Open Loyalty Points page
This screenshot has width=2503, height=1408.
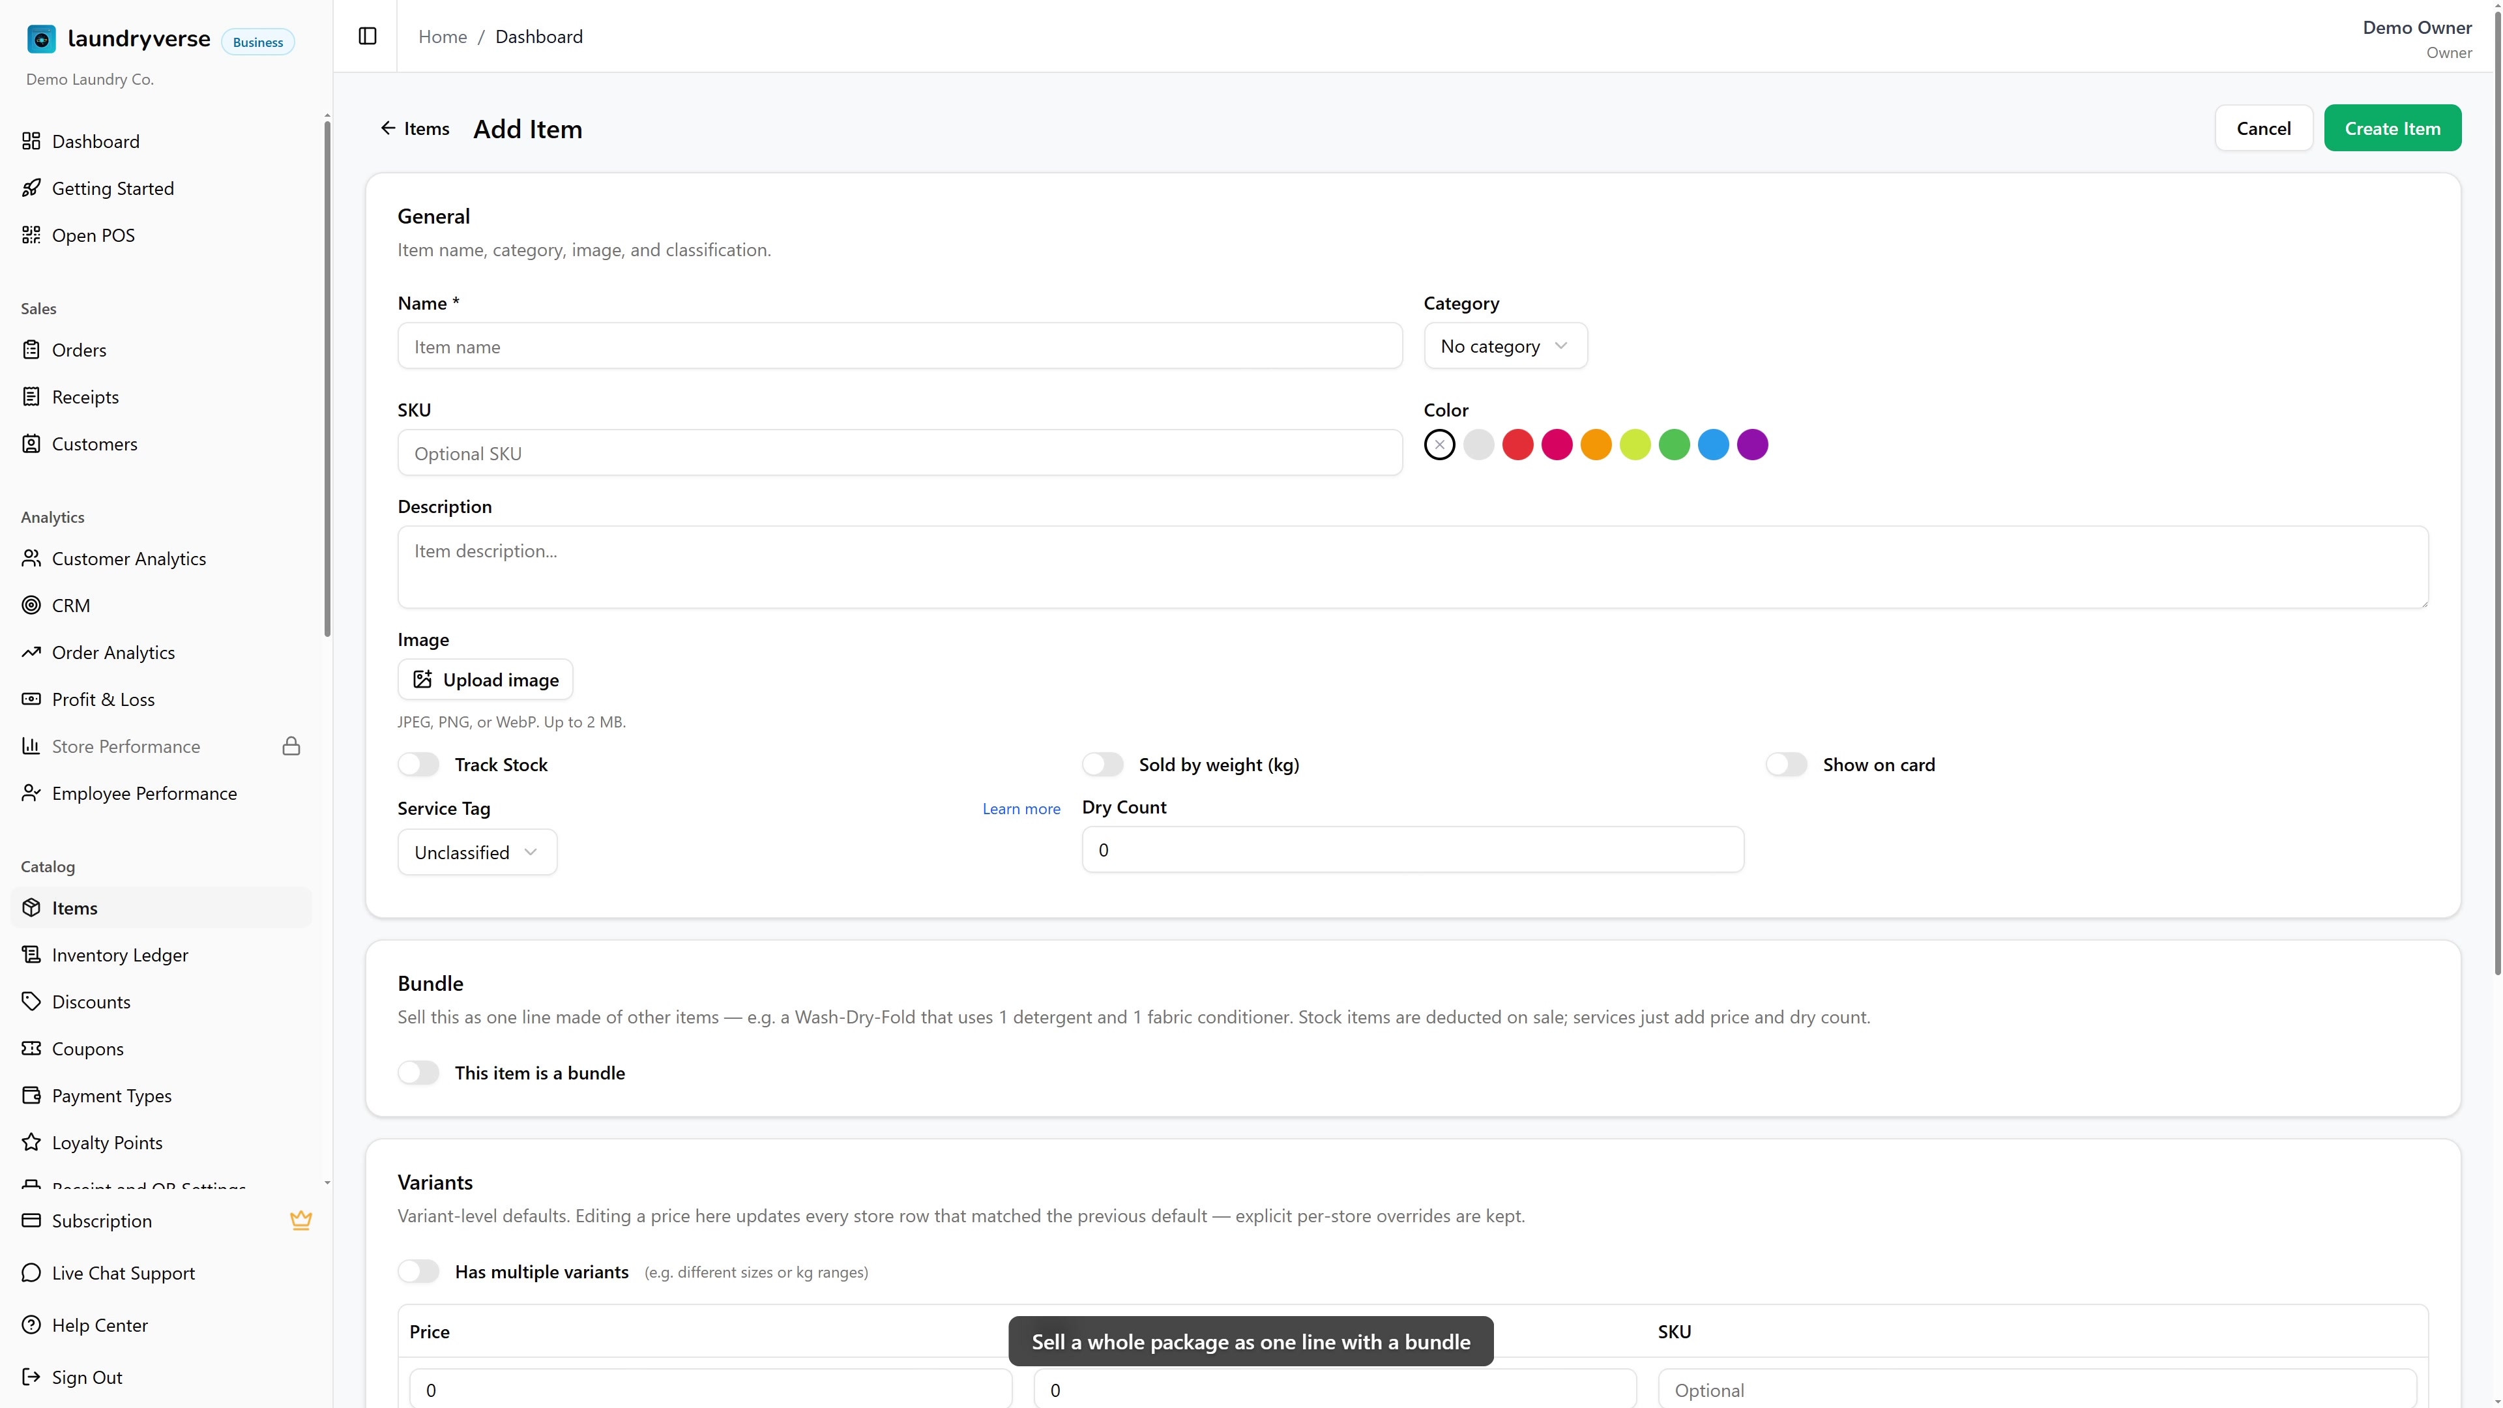tap(161, 1143)
